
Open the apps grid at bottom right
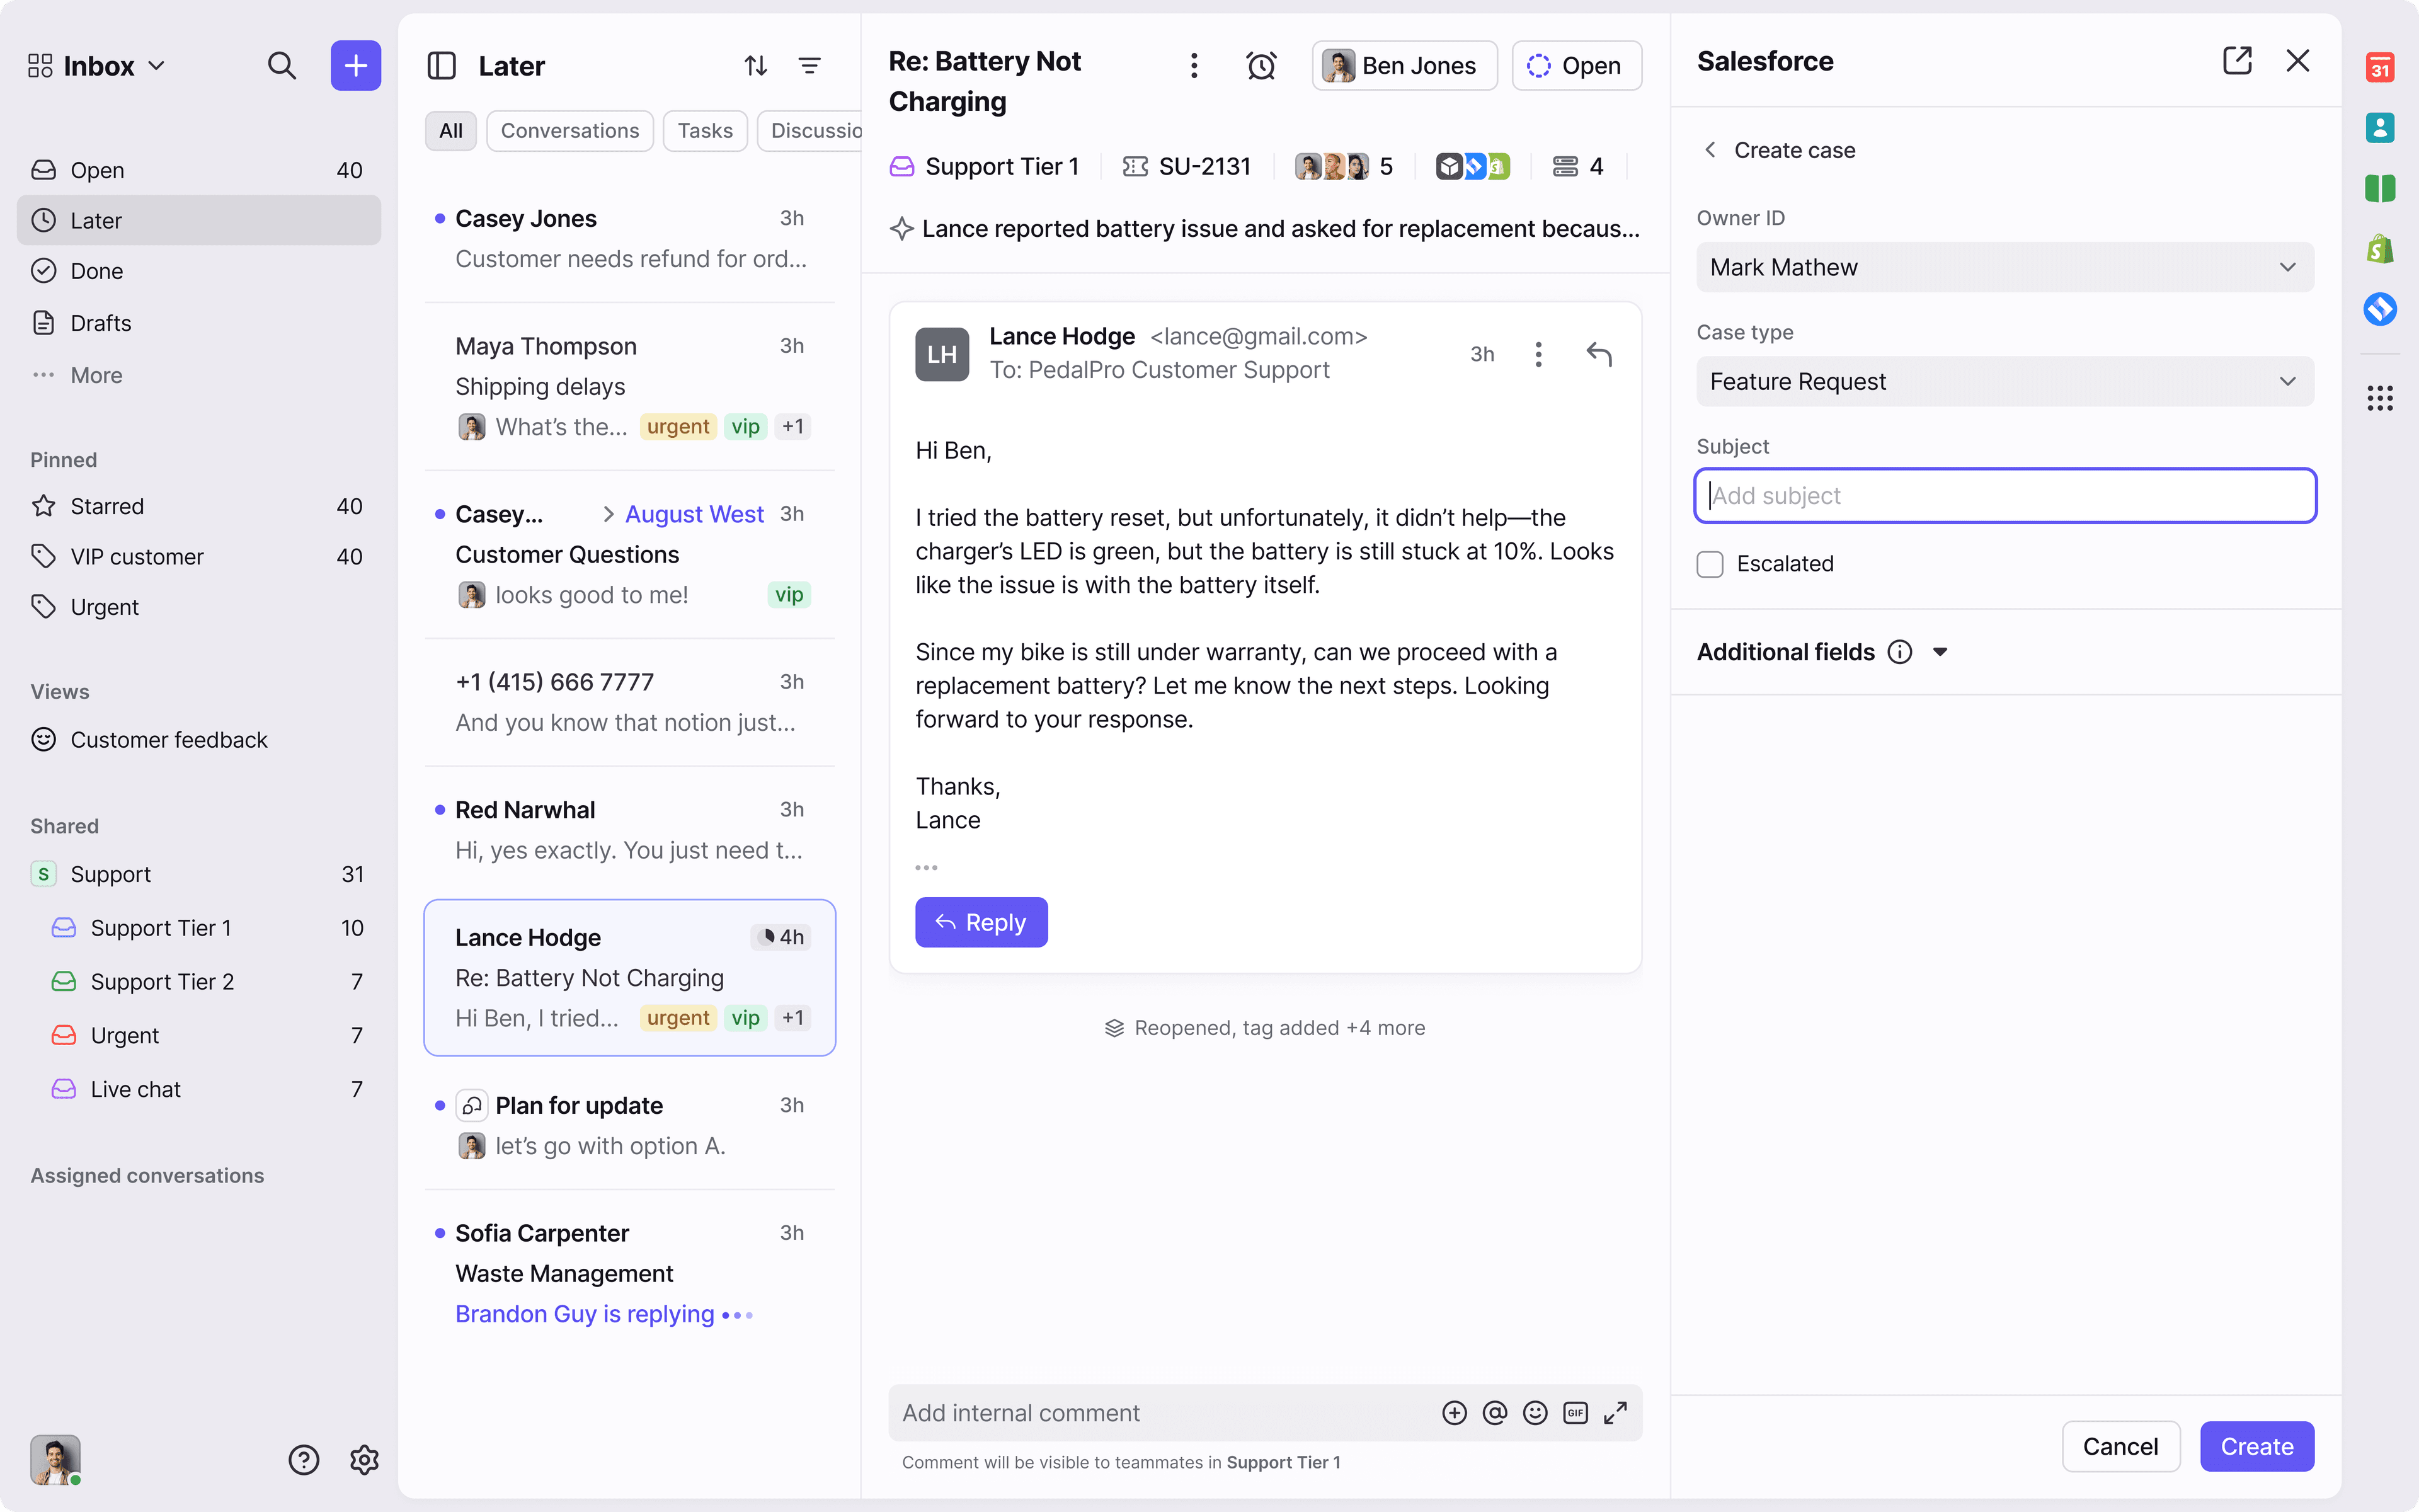click(x=2380, y=398)
